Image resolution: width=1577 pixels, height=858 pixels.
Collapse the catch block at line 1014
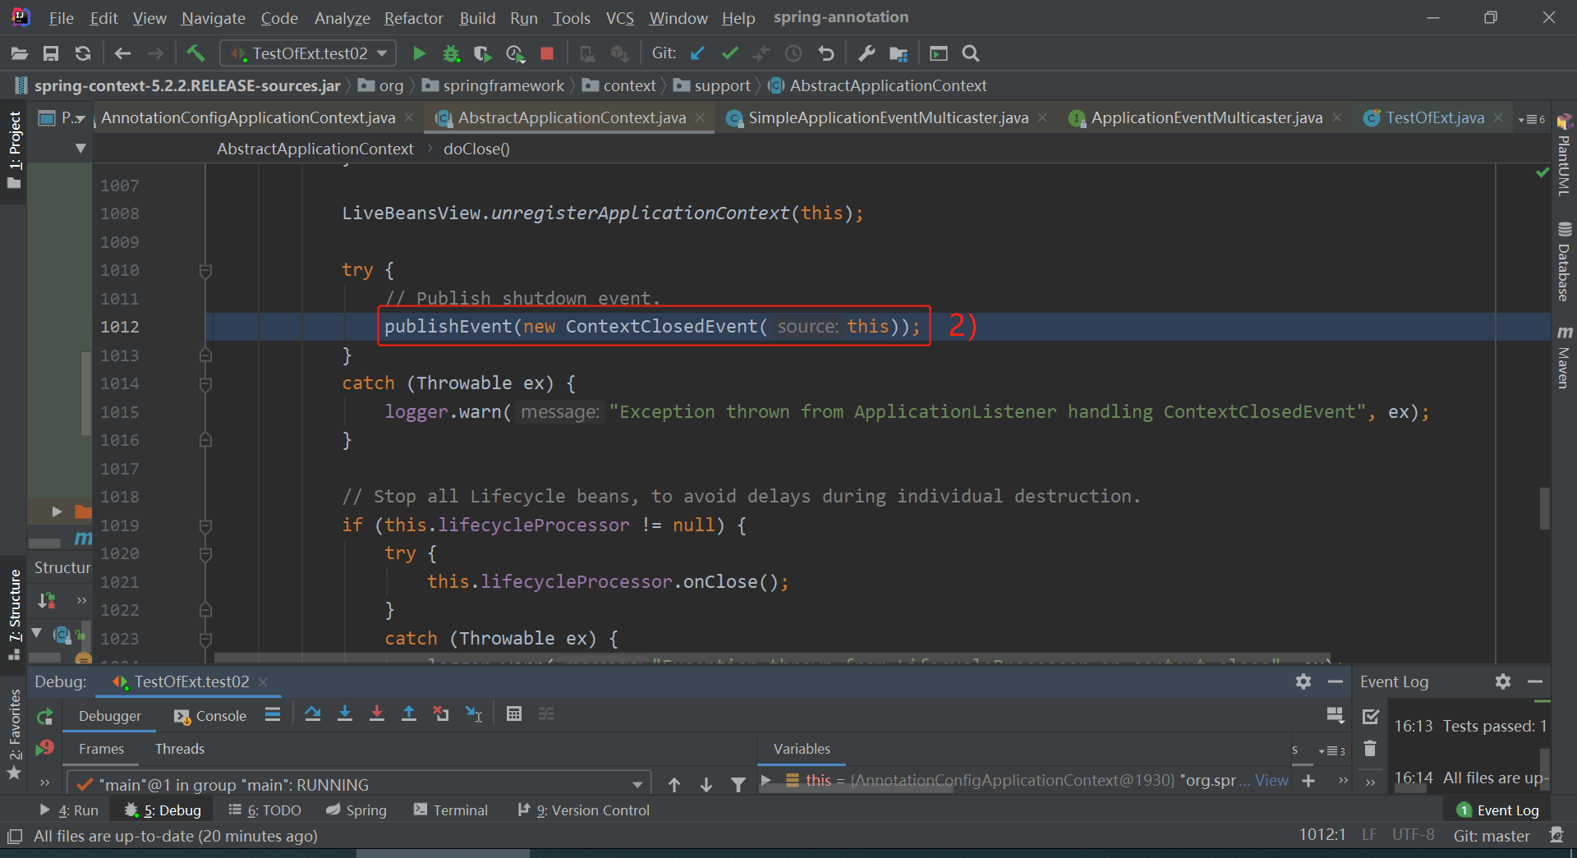pyautogui.click(x=206, y=383)
